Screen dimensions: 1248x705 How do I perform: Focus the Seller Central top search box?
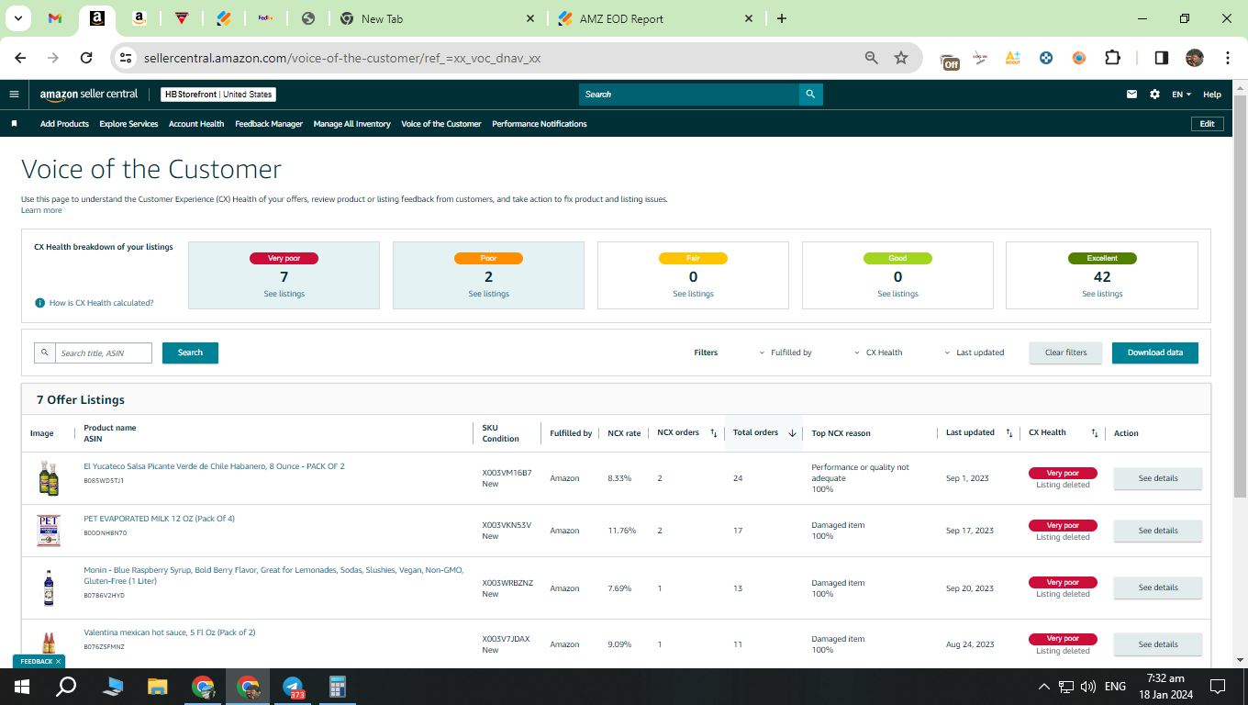(689, 95)
